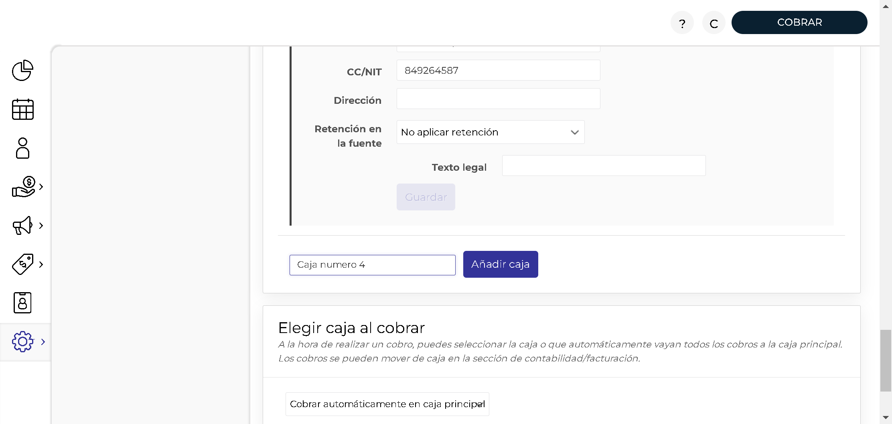Open the staff ID badge icon
The height and width of the screenshot is (424, 892).
click(x=22, y=303)
